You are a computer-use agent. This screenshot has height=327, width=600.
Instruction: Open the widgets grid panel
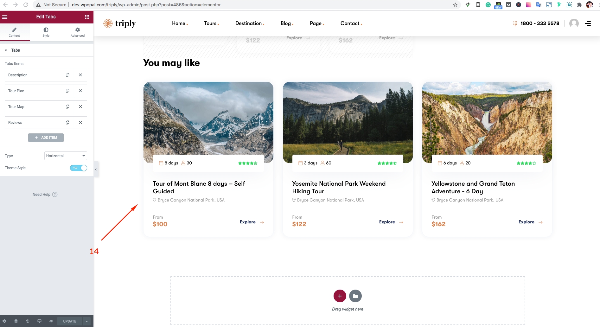point(87,17)
